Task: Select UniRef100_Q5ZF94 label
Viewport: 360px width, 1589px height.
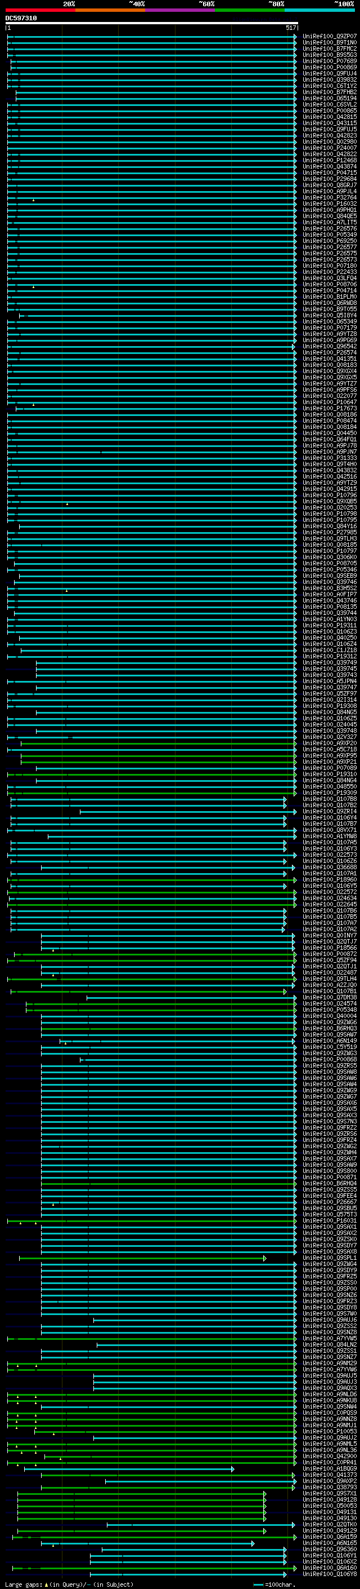Action: tap(330, 960)
